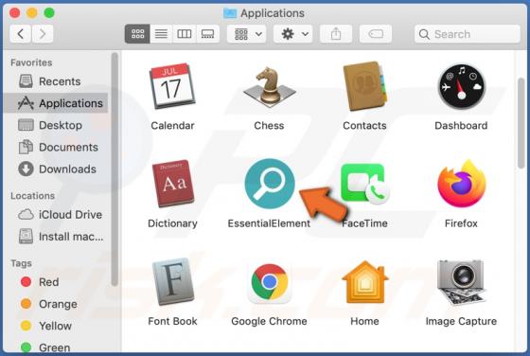Open the Install mac... volume
This screenshot has width=530, height=356.
tap(56, 237)
